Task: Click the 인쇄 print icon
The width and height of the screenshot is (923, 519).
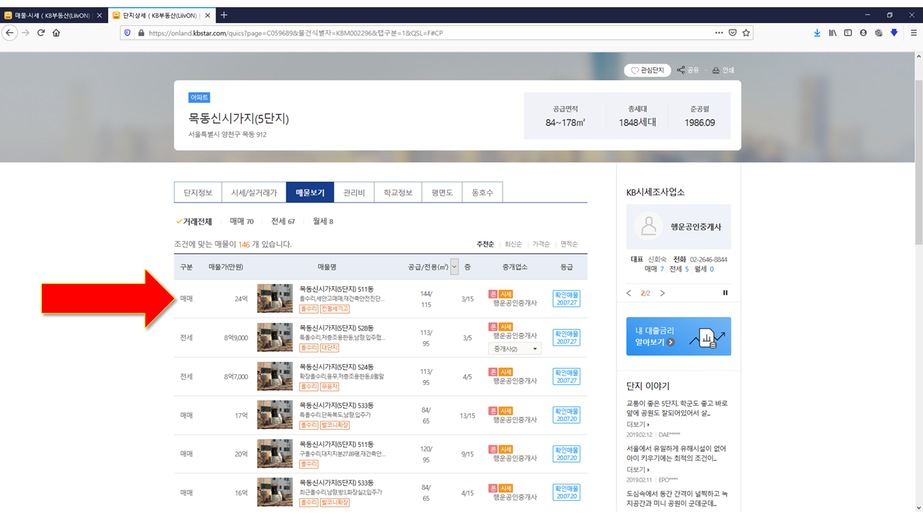Action: (723, 70)
